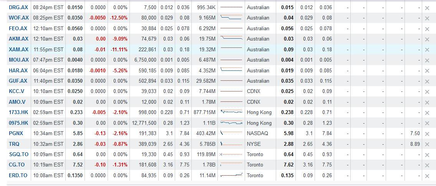436x186 pixels.
Task: Click the X icon on 0975.HK row
Action: (427, 123)
